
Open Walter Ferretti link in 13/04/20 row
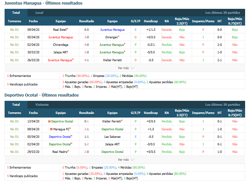(112, 121)
